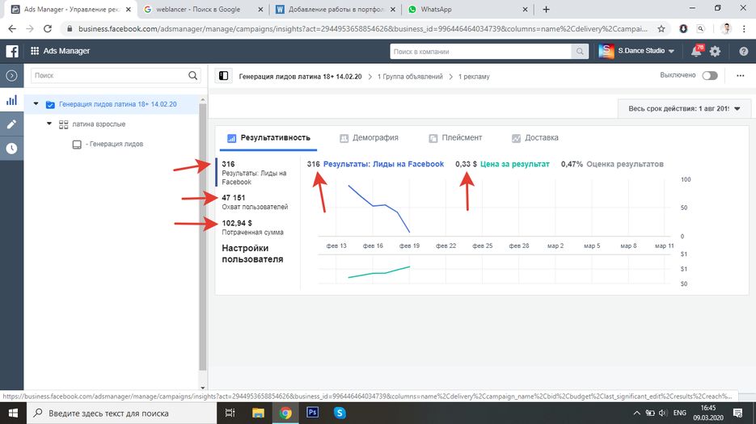This screenshot has width=756, height=424.
Task: Open the Facebook logo home icon
Action: (11, 51)
